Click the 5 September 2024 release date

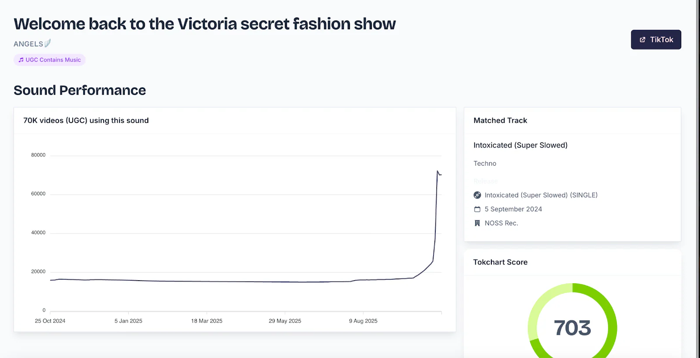pyautogui.click(x=513, y=209)
